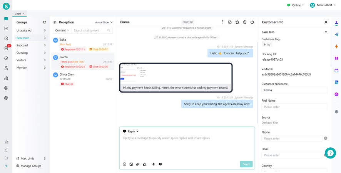Screen dimensions: 341x173
Task: Open the Chats icon in left sidebar
Action: pos(6,19)
